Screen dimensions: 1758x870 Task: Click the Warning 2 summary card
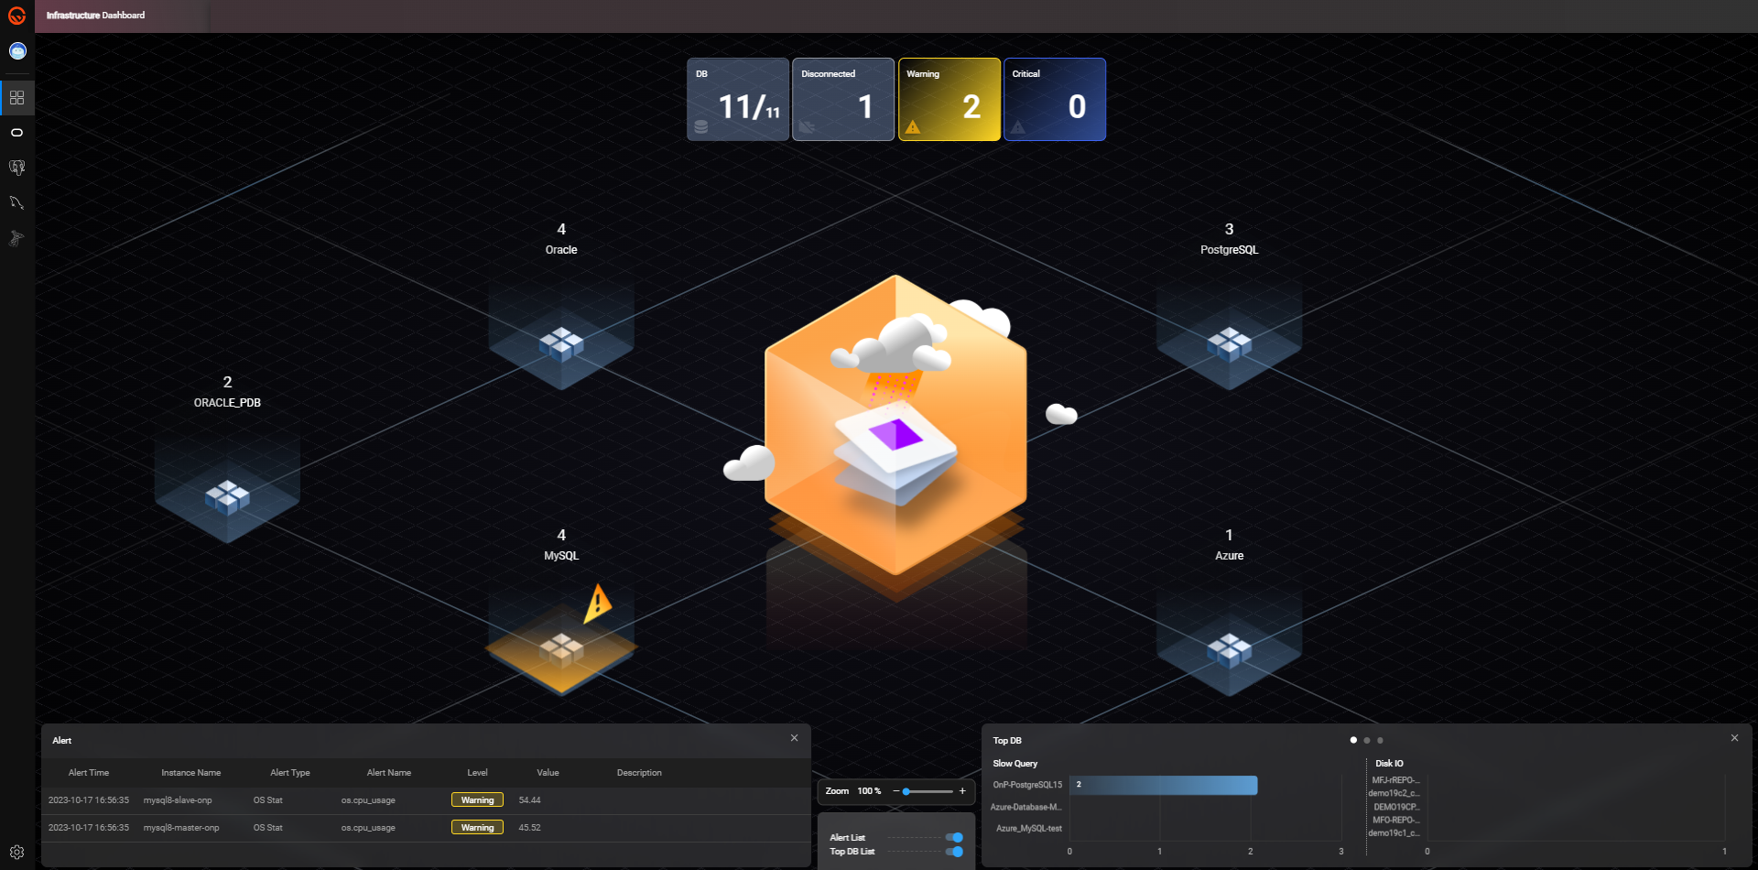pos(950,99)
